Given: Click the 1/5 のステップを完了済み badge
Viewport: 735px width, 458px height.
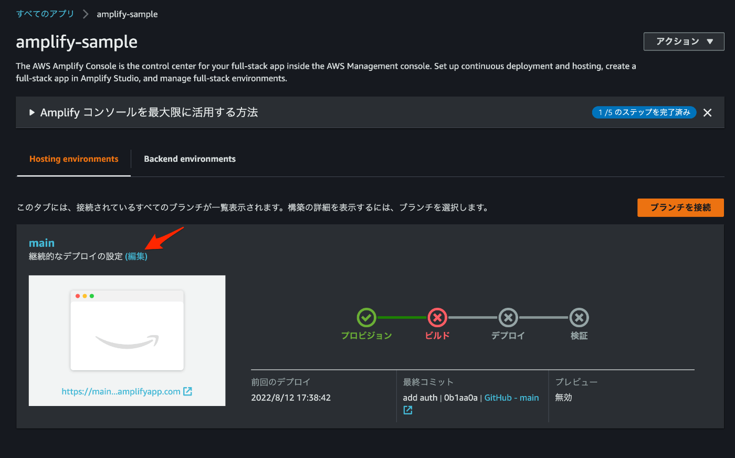Looking at the screenshot, I should [x=644, y=112].
